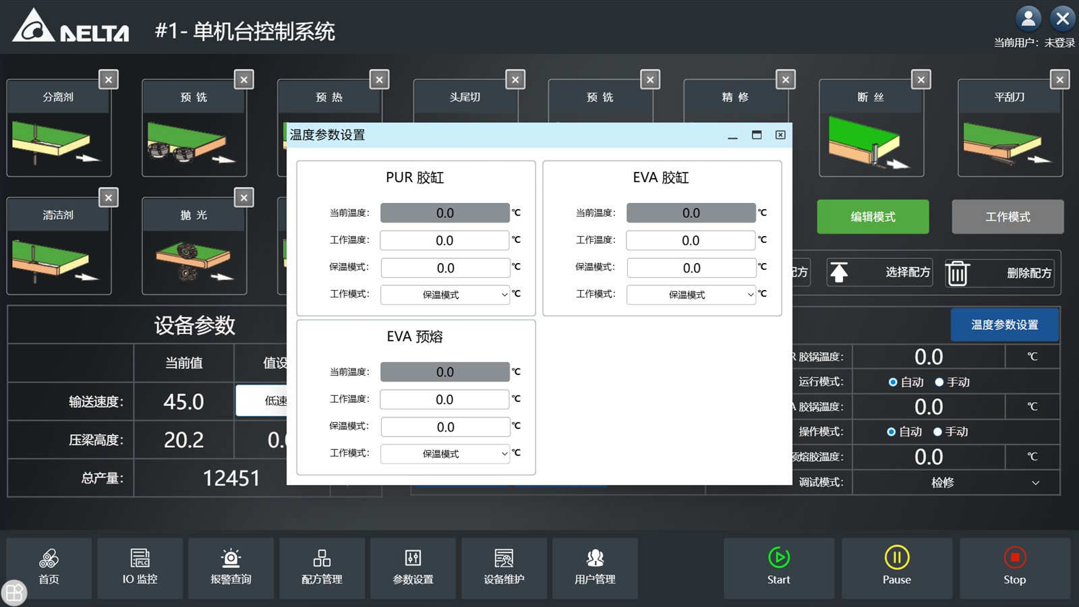The height and width of the screenshot is (607, 1079).
Task: Expand PUR 胶缸 工作模式 dropdown
Action: point(445,295)
